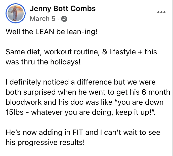Click the words 'keep it up!'
The height and width of the screenshot is (156, 173).
pos(134,112)
